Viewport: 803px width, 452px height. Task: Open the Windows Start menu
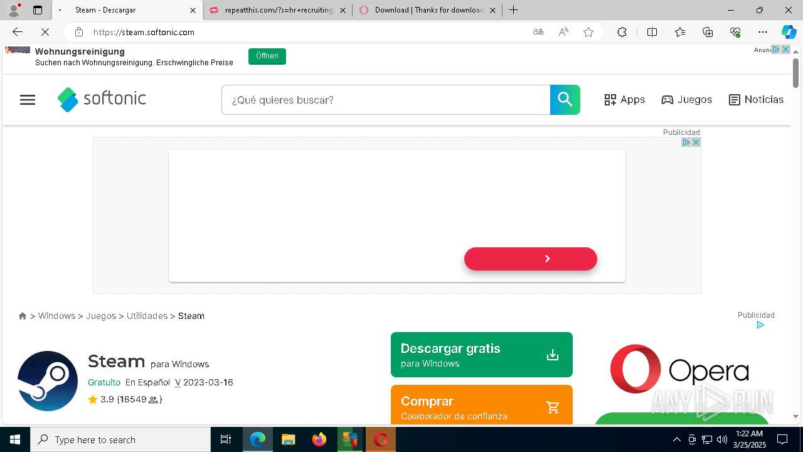[x=15, y=439]
